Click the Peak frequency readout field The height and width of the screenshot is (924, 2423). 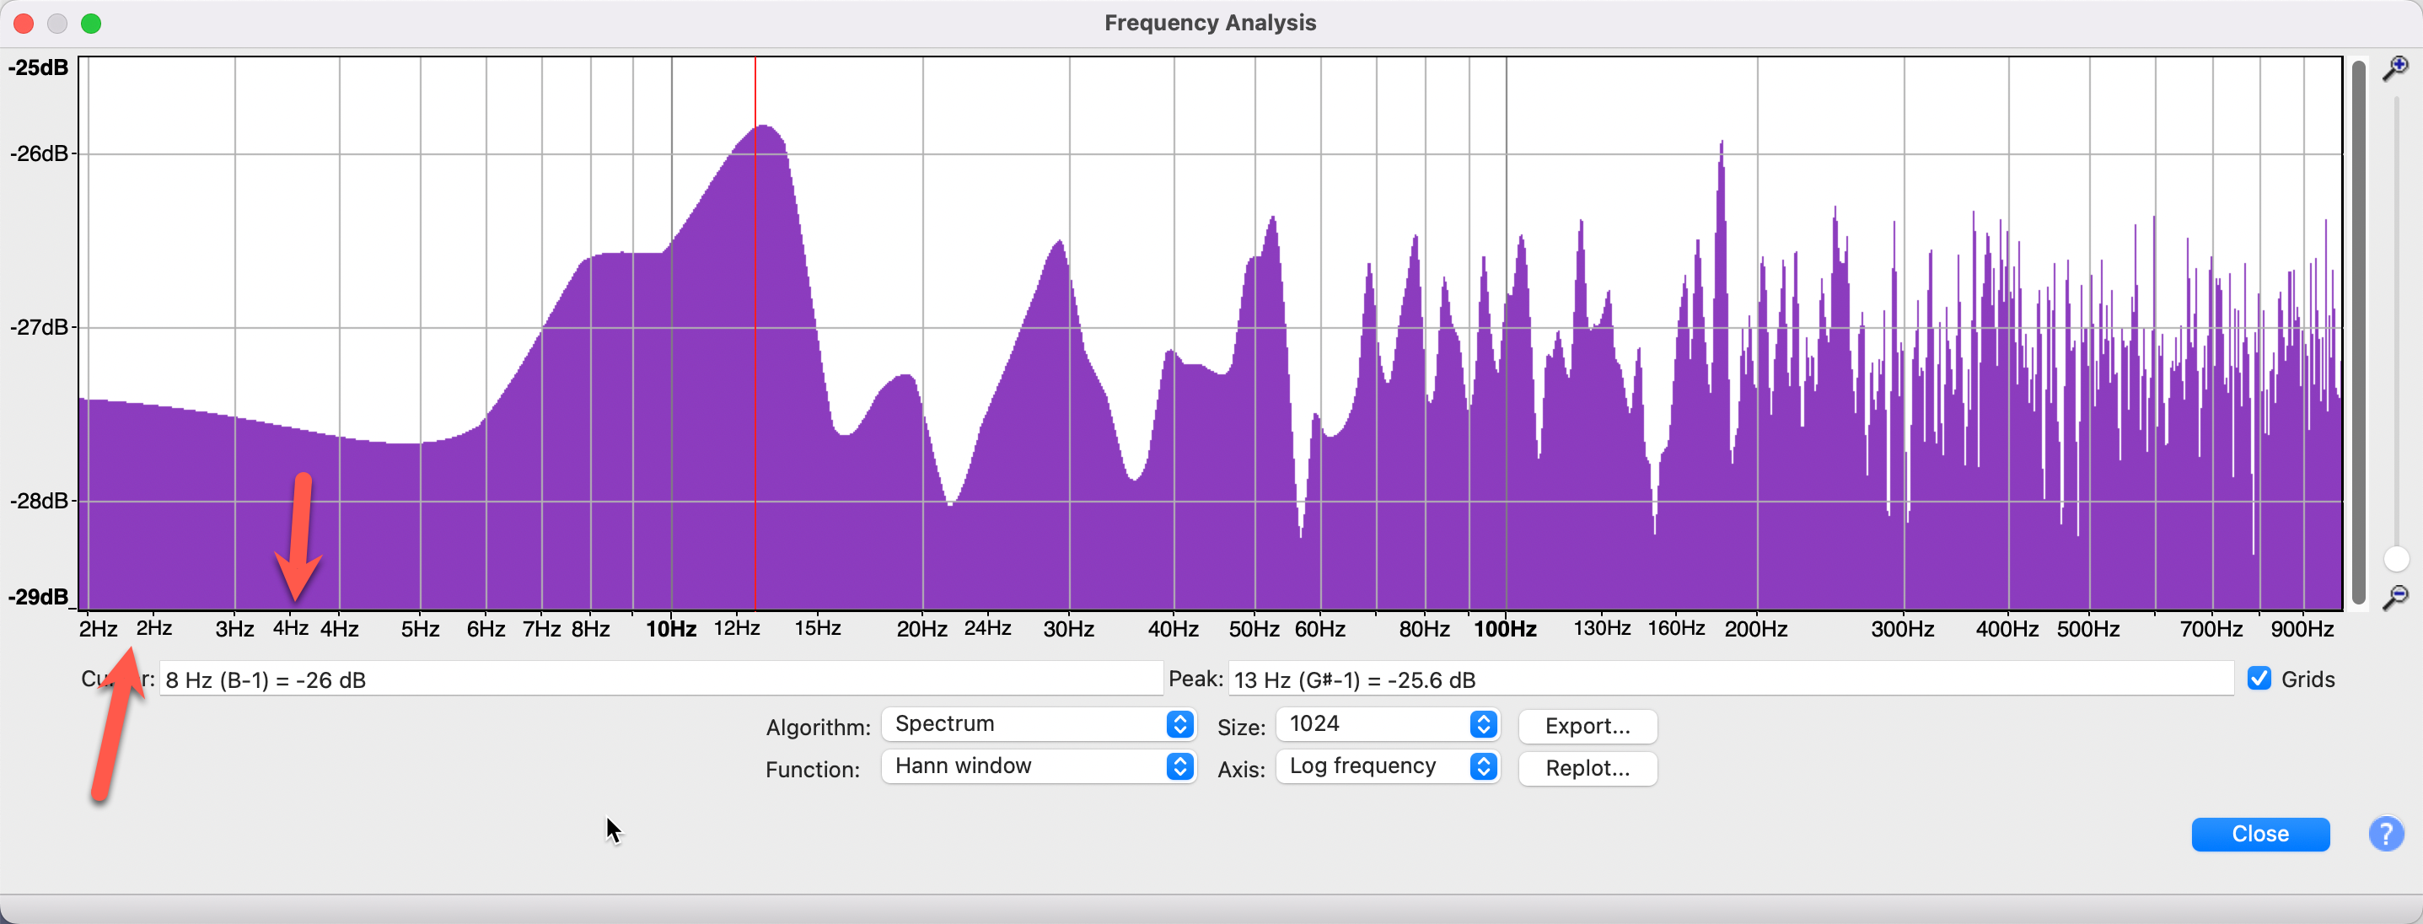(1731, 680)
